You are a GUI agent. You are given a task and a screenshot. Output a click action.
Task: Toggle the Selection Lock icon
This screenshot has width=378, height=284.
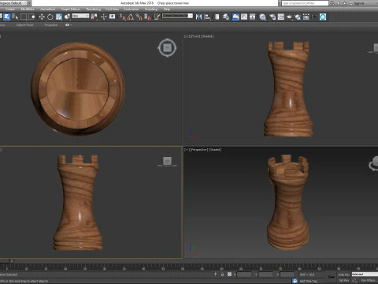point(222,275)
